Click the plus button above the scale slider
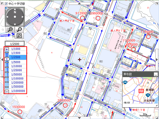The height and width of the screenshot is (119, 159). 7,49
